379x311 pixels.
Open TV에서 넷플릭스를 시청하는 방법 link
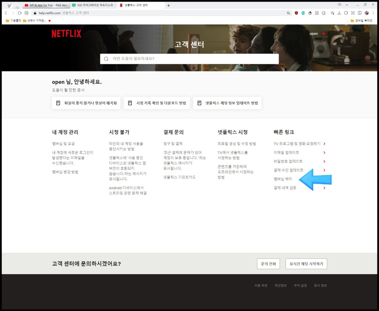pos(233,155)
